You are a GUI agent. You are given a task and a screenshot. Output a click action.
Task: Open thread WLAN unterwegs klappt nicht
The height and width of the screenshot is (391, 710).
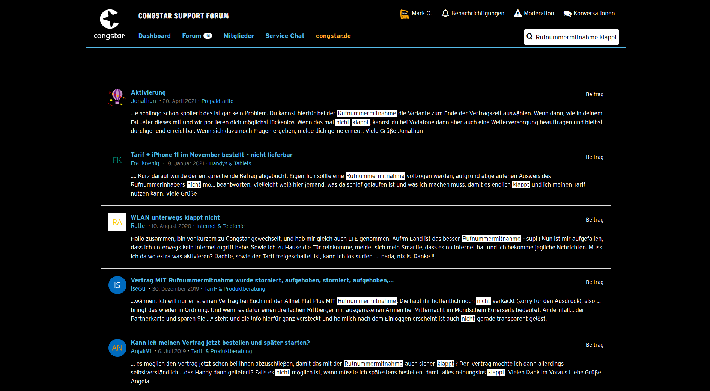tap(175, 217)
